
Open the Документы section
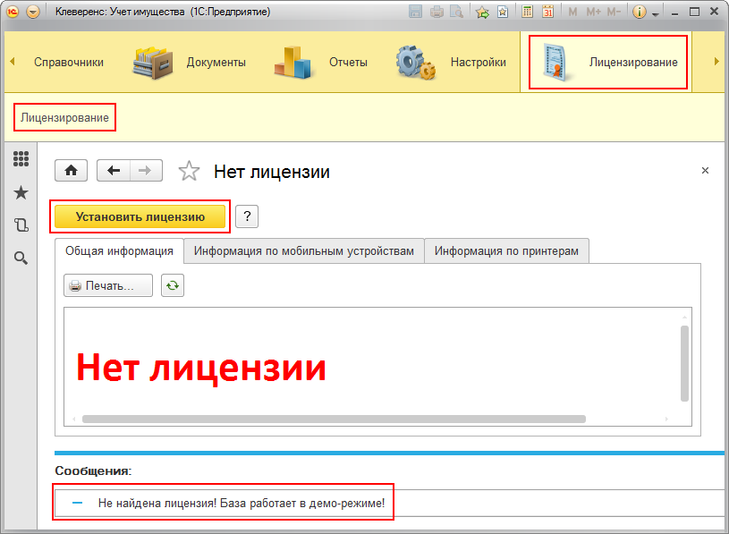(190, 62)
